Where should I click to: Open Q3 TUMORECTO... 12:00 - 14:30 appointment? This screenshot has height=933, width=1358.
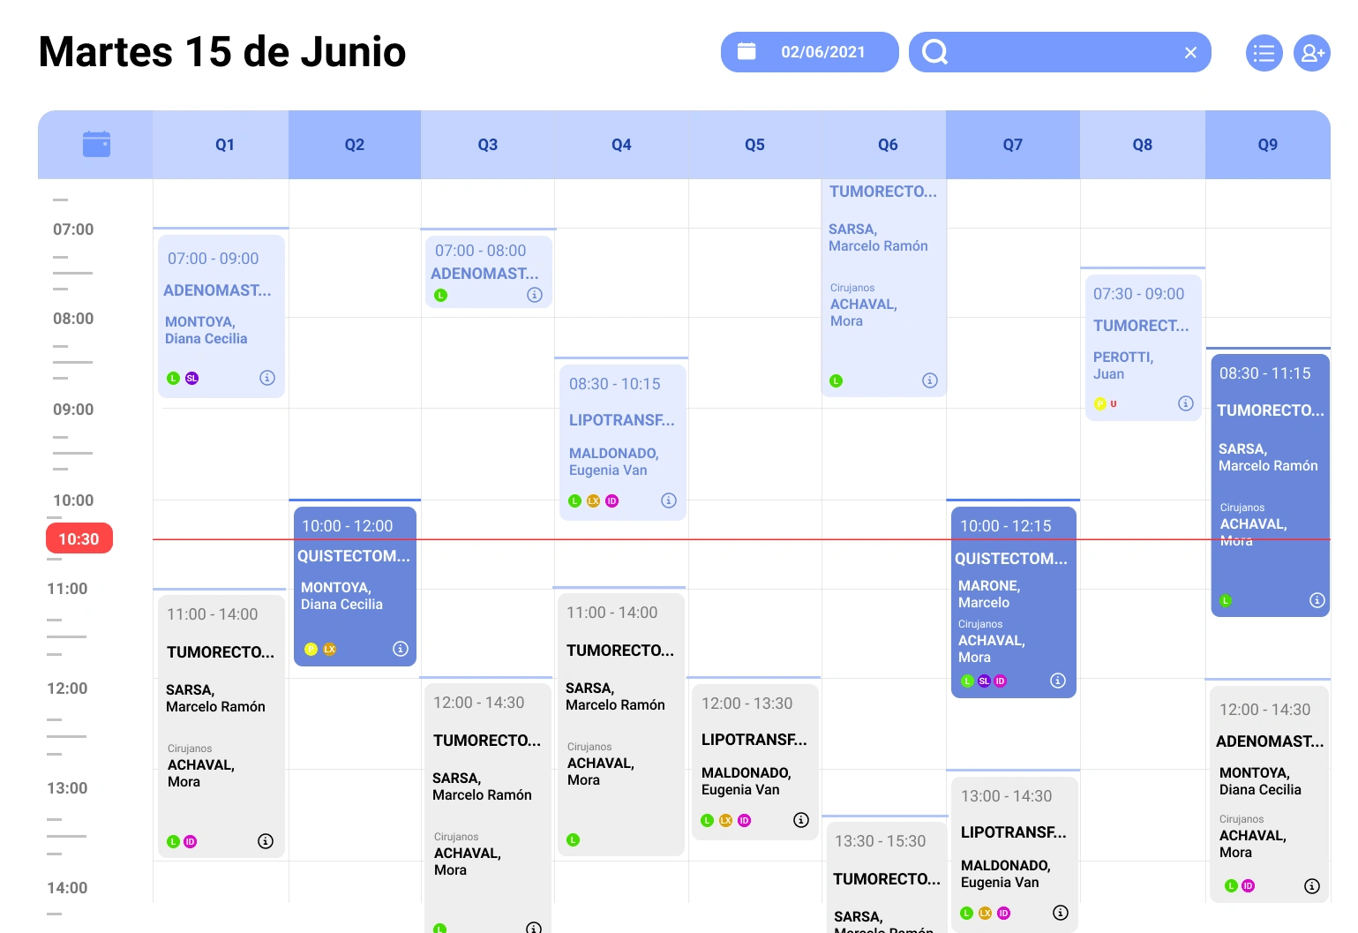[x=488, y=808]
